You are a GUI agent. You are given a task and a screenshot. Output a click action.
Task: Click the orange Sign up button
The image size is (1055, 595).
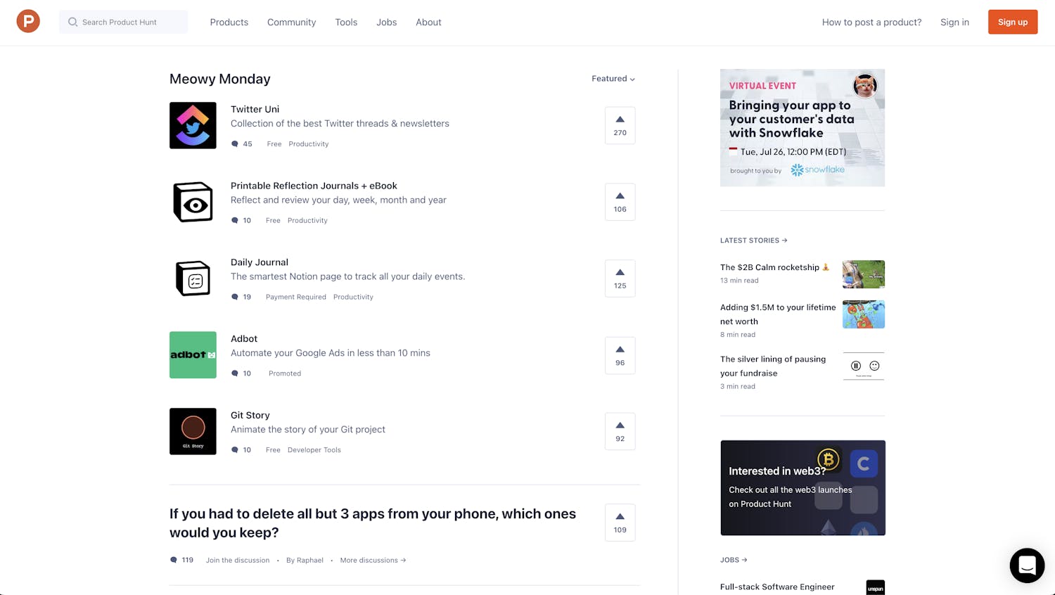(1012, 22)
